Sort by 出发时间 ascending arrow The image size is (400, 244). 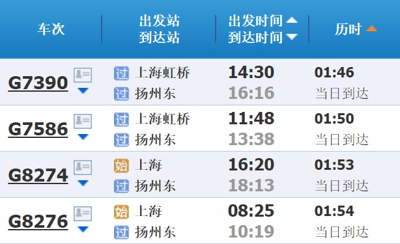click(x=292, y=20)
